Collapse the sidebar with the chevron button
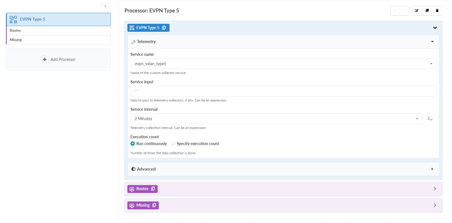The width and height of the screenshot is (452, 223). [105, 6]
